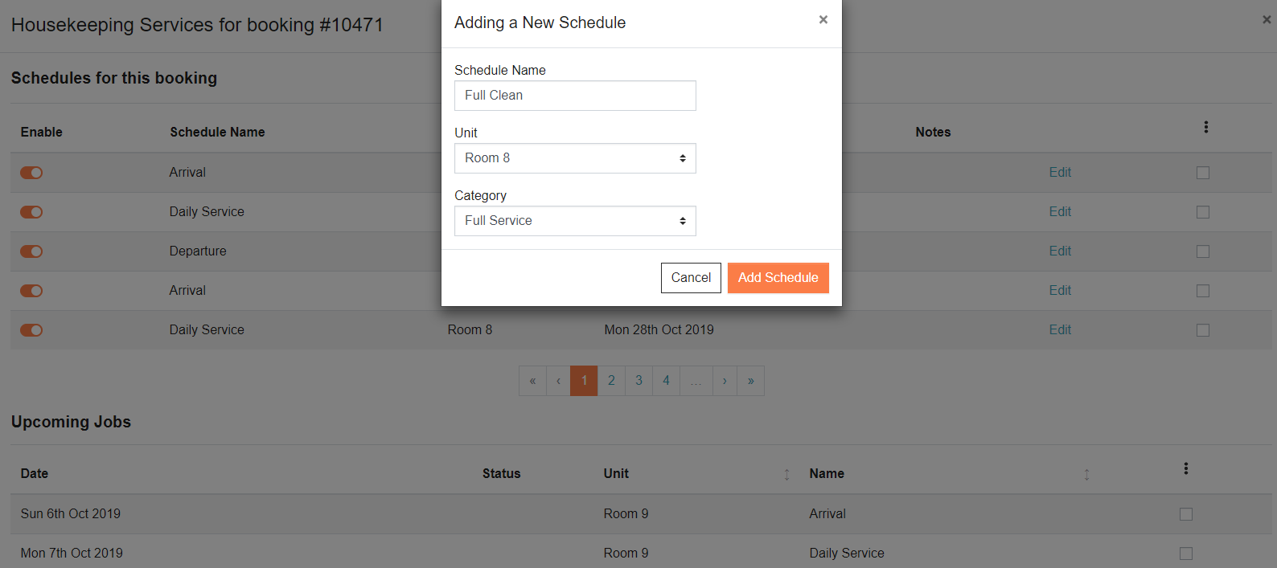This screenshot has height=568, width=1277.
Task: Edit the Mon 28th Oct Daily Service schedule
Action: pos(1060,329)
